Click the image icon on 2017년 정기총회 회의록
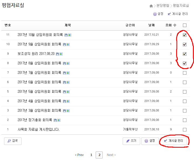 pos(59,120)
